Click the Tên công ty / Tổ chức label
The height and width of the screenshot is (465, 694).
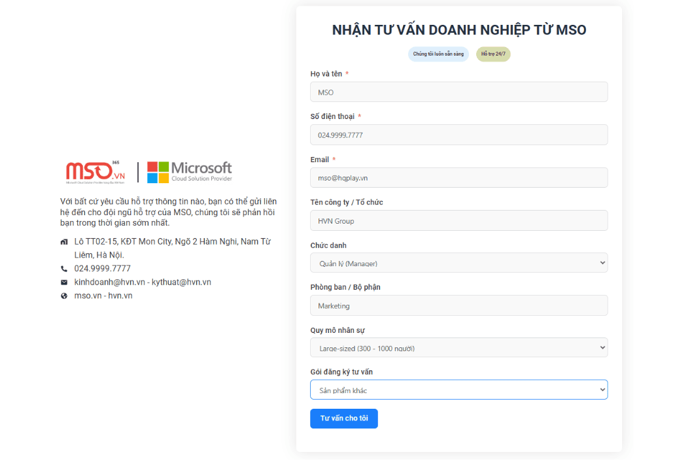347,202
